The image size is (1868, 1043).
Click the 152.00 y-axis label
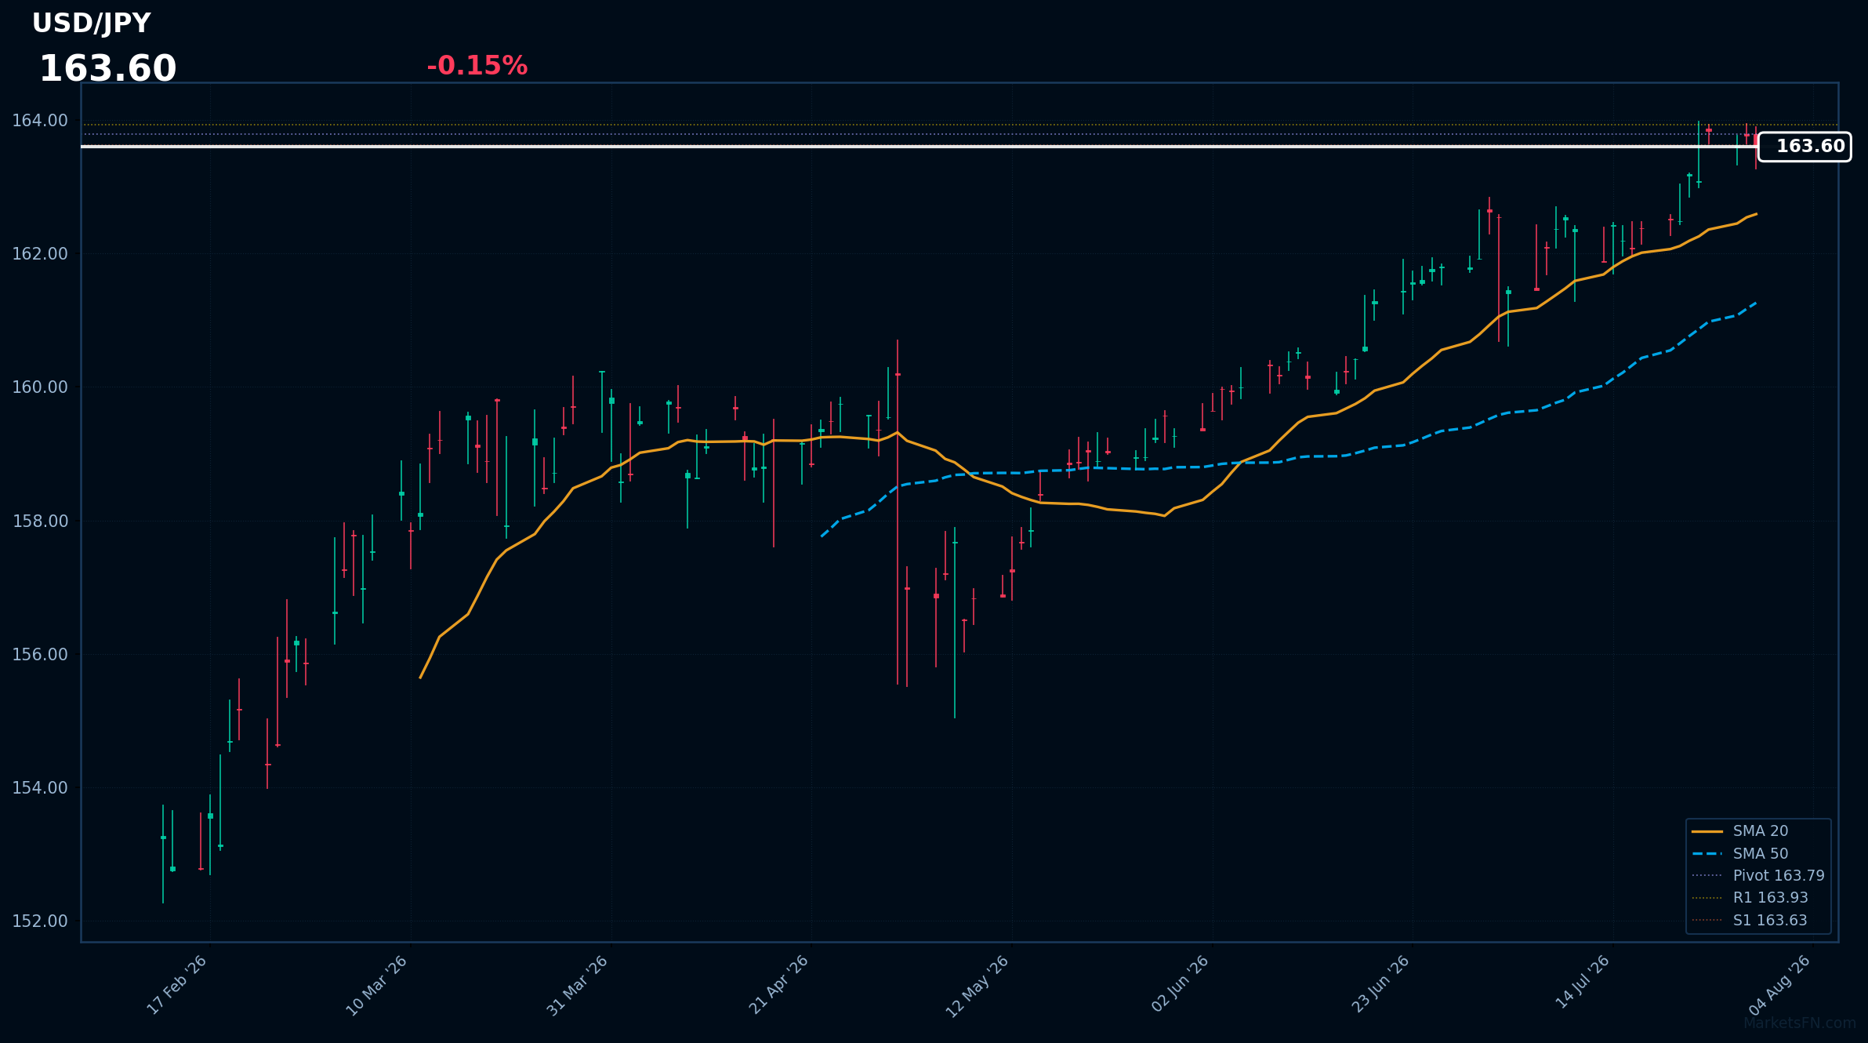[40, 921]
